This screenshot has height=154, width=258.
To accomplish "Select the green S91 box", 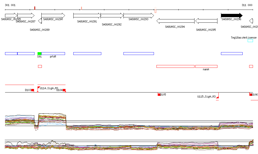I will pos(40,53).
